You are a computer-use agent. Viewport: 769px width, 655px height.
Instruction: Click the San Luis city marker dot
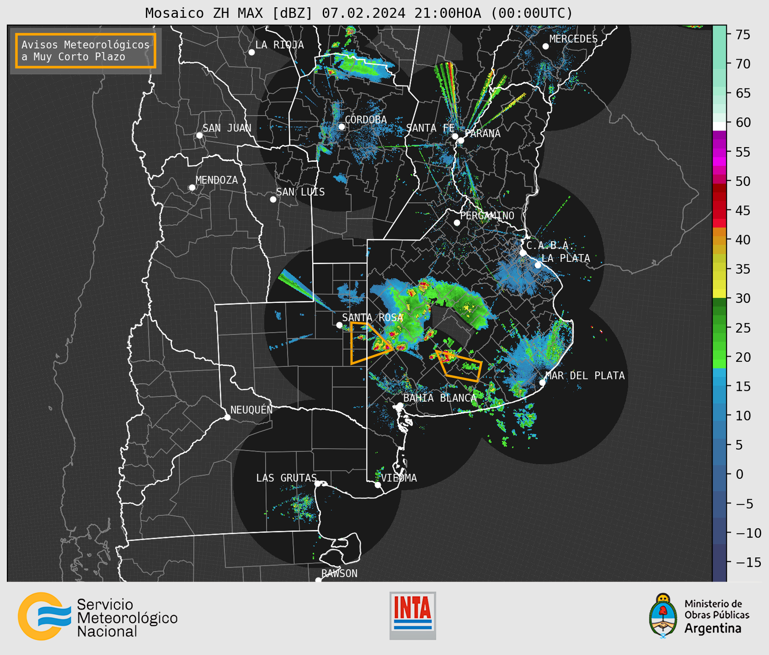tap(273, 200)
